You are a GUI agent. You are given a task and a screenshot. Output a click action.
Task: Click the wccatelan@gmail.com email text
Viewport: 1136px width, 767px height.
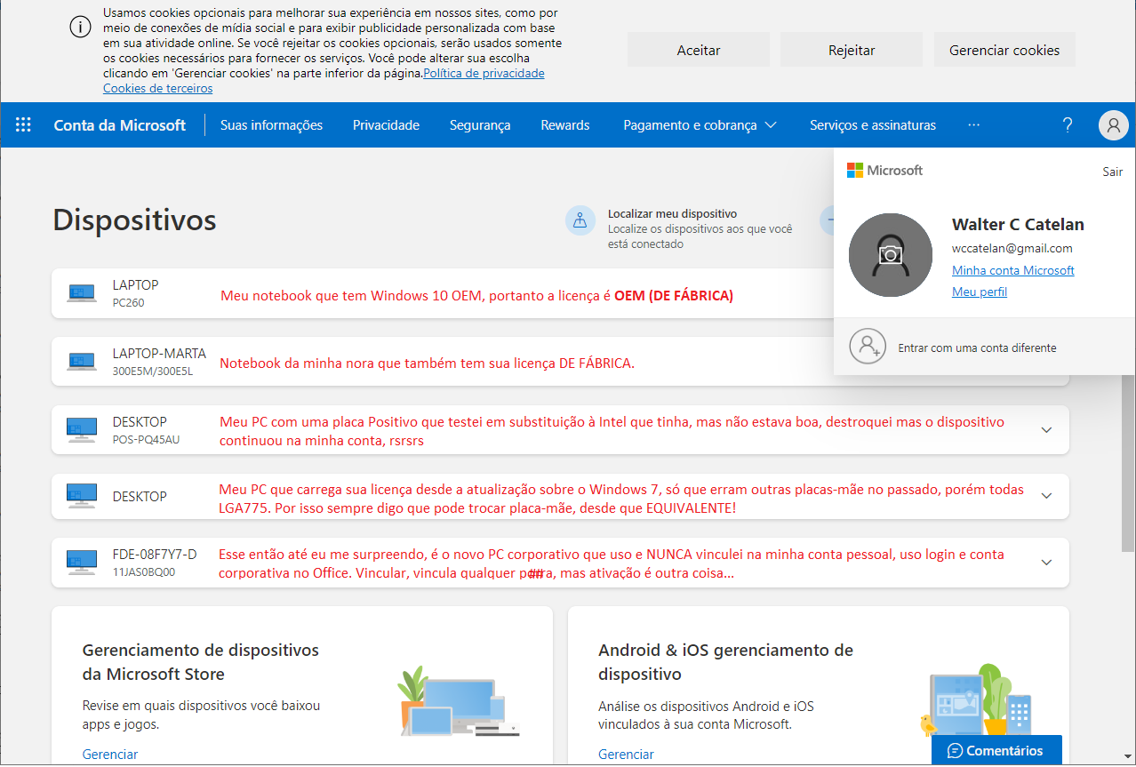click(x=1012, y=248)
